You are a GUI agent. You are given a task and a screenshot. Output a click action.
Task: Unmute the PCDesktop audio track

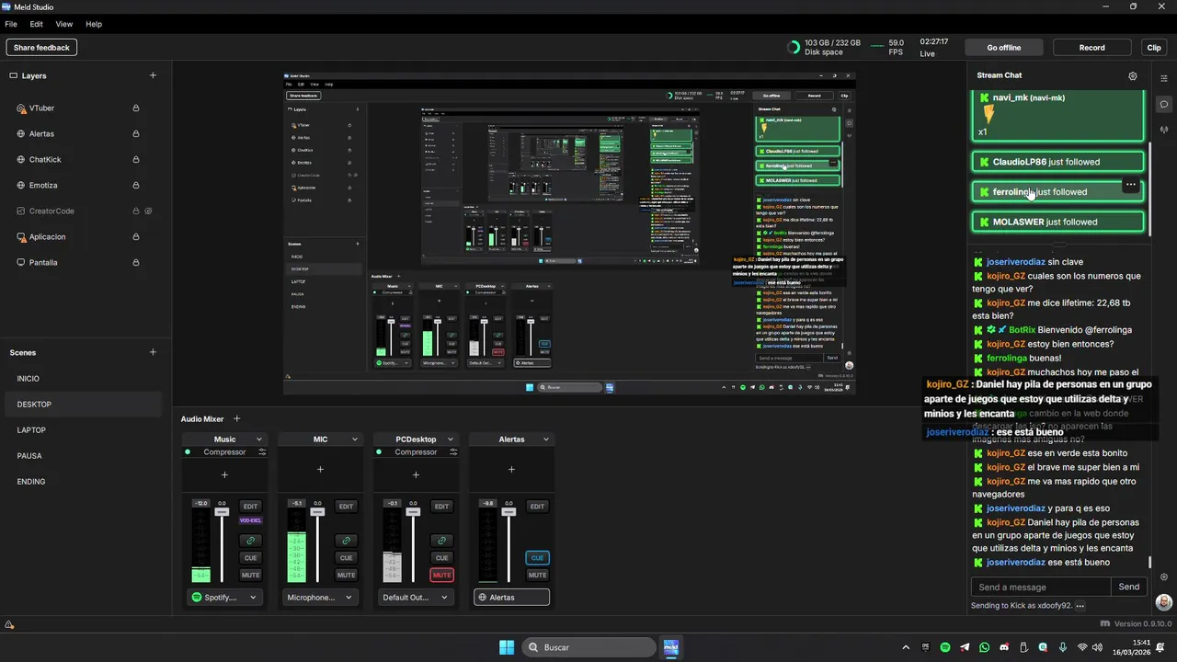point(441,576)
